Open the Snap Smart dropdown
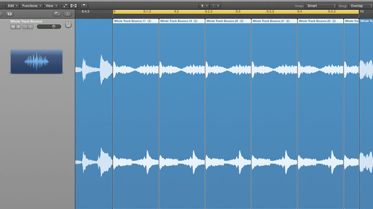This screenshot has width=373, height=209. 321,6
